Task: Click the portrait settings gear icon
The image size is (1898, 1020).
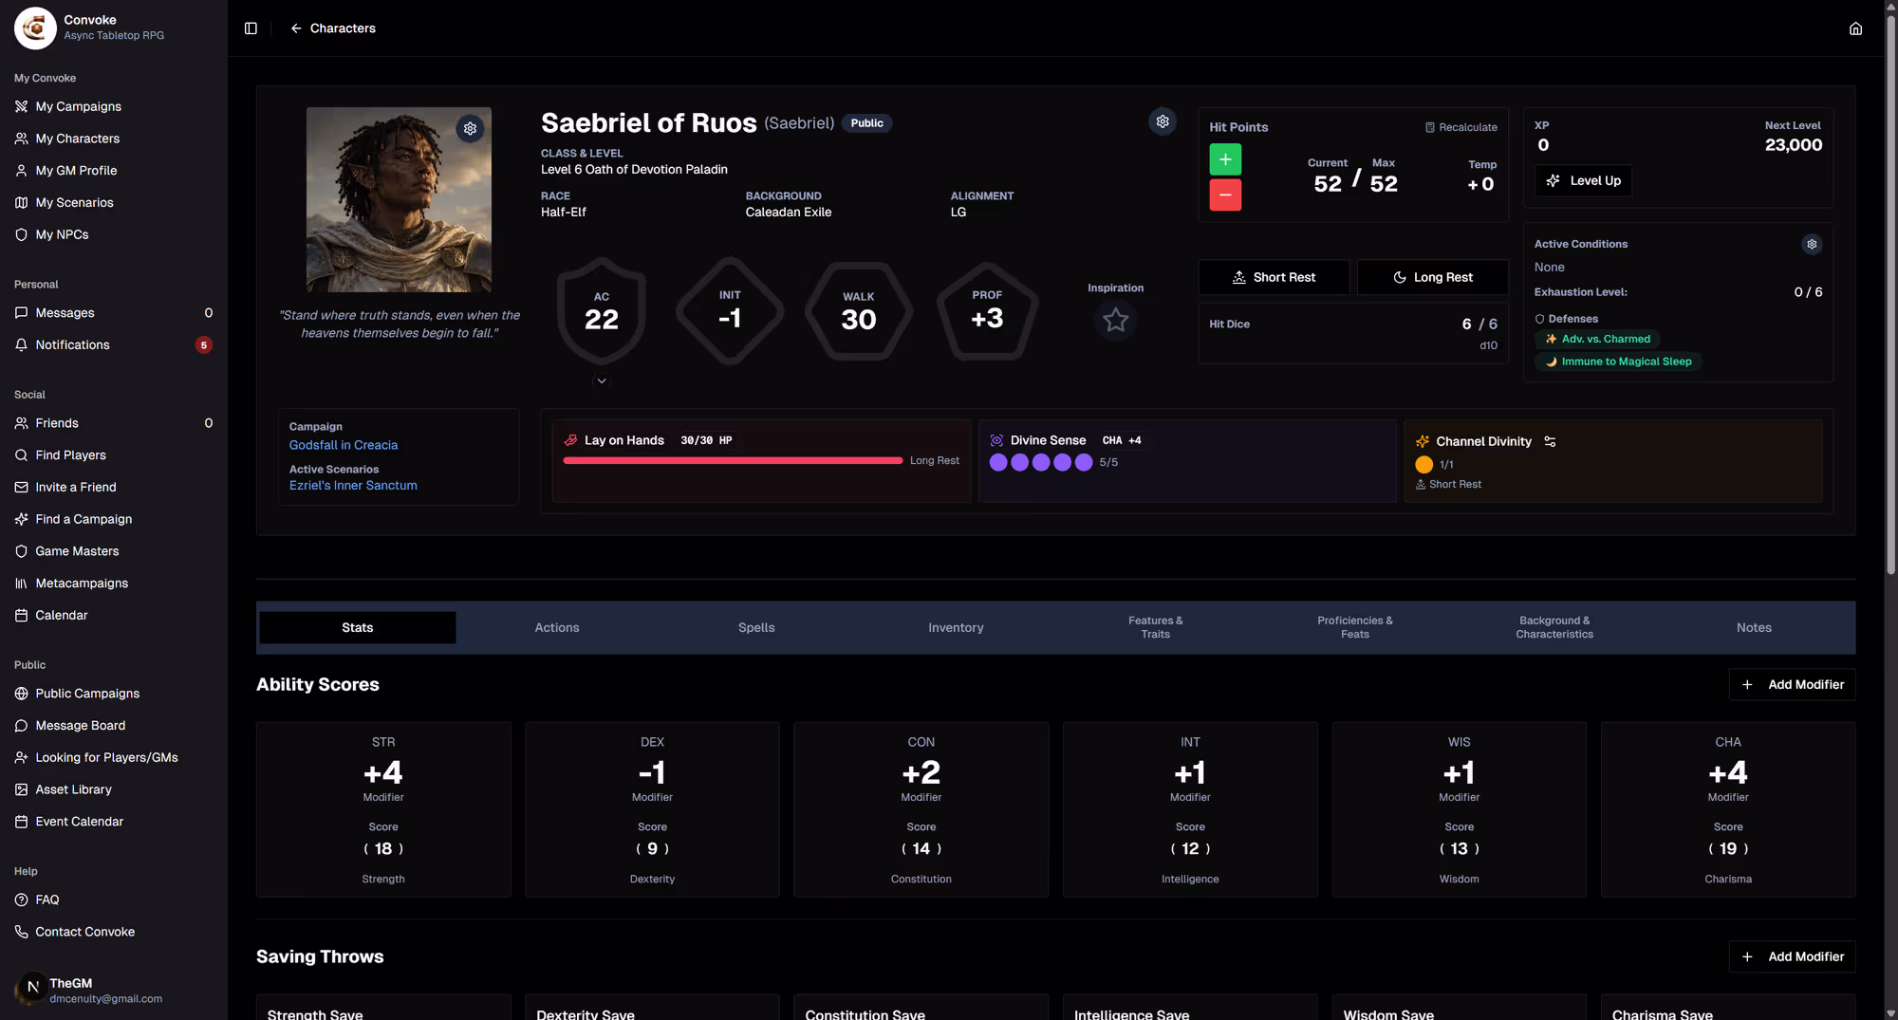Action: point(470,129)
